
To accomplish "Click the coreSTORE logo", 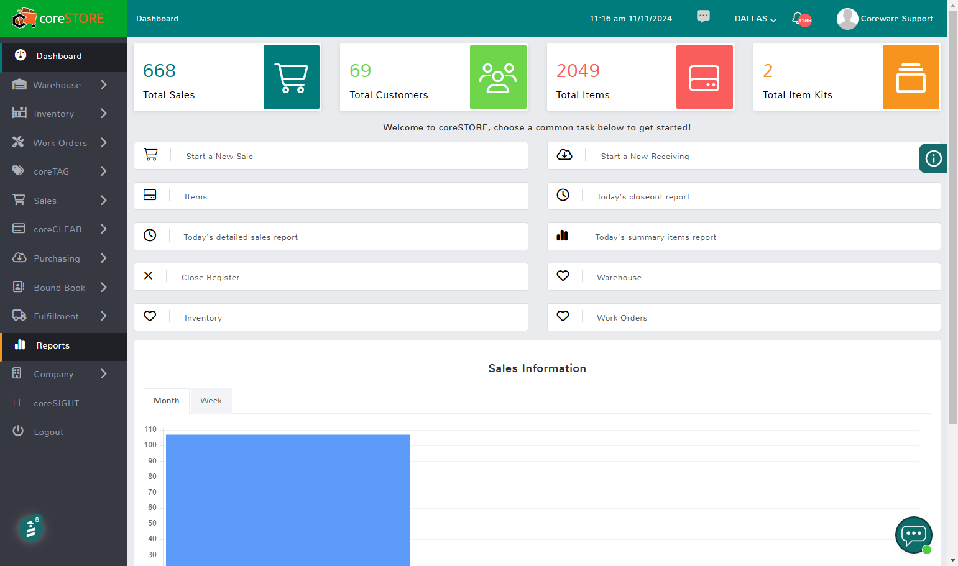I will (58, 19).
